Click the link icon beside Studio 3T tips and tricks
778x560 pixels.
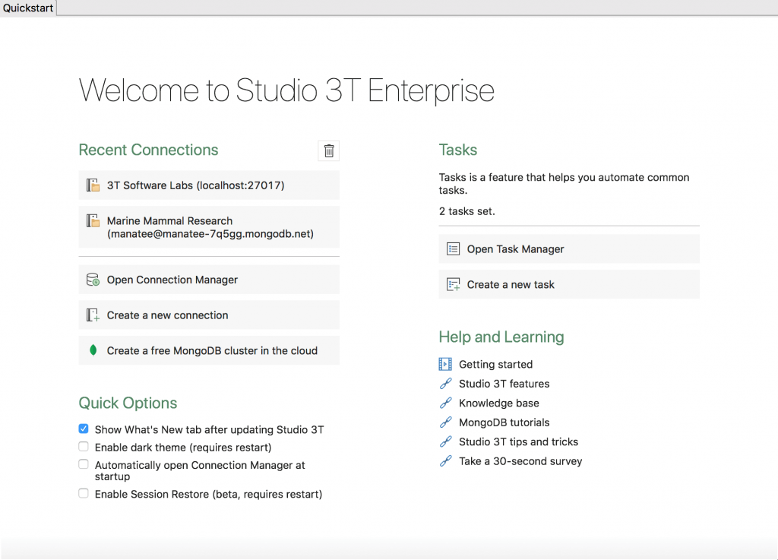click(445, 441)
